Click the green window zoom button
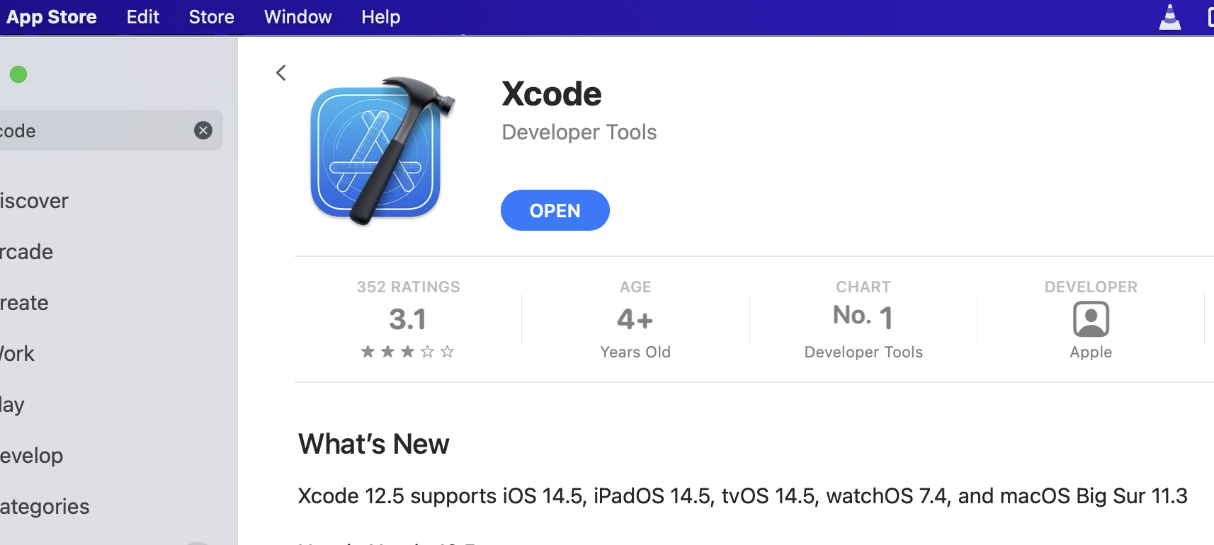 tap(18, 74)
